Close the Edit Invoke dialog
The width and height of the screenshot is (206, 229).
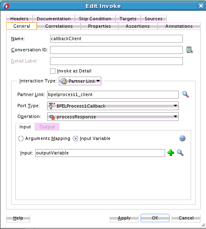[x=201, y=6]
